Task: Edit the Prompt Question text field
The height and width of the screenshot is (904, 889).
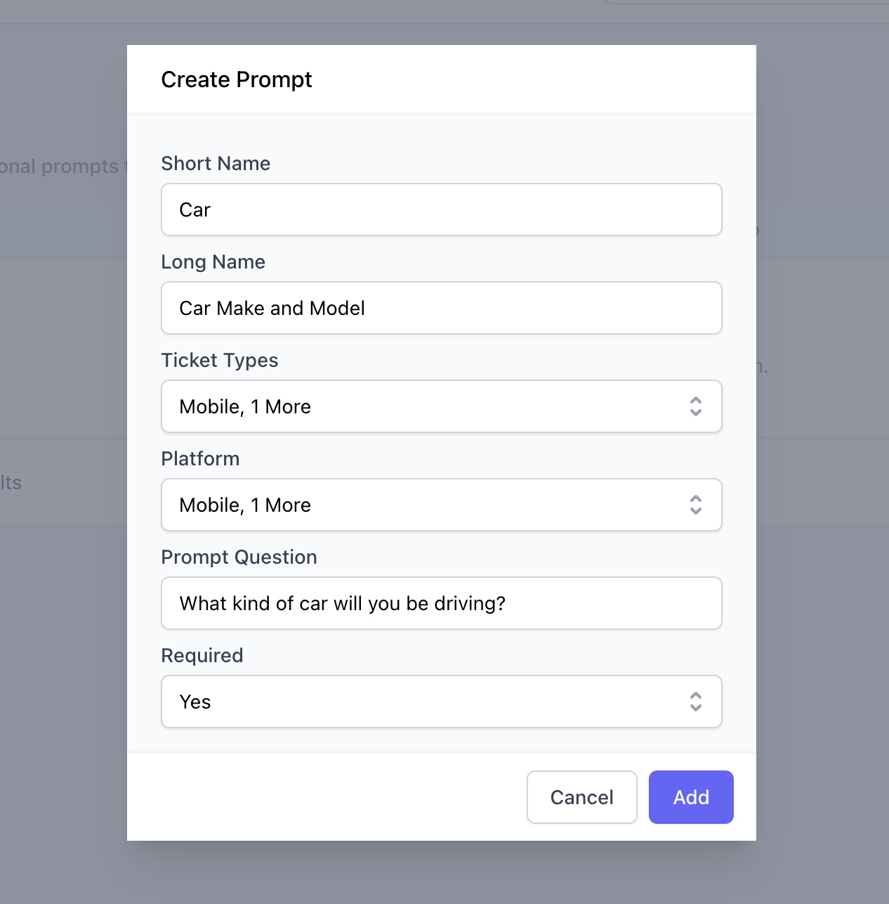Action: pos(441,603)
